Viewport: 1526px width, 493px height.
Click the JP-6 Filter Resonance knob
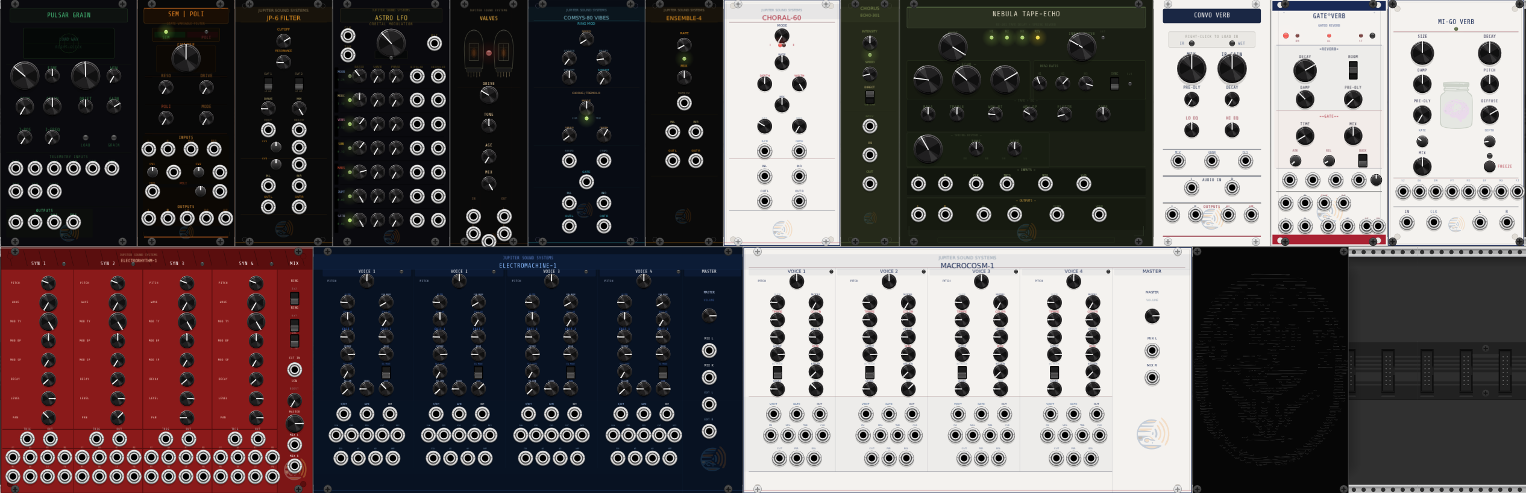[283, 61]
